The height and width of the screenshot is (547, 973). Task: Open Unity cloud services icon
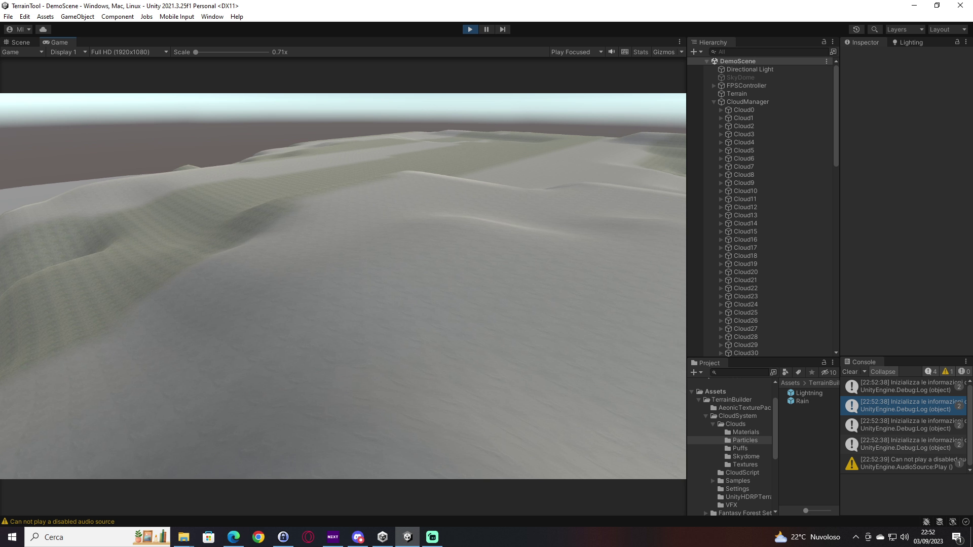43,29
